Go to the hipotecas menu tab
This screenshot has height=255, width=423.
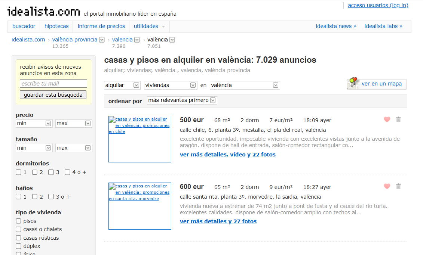(56, 26)
